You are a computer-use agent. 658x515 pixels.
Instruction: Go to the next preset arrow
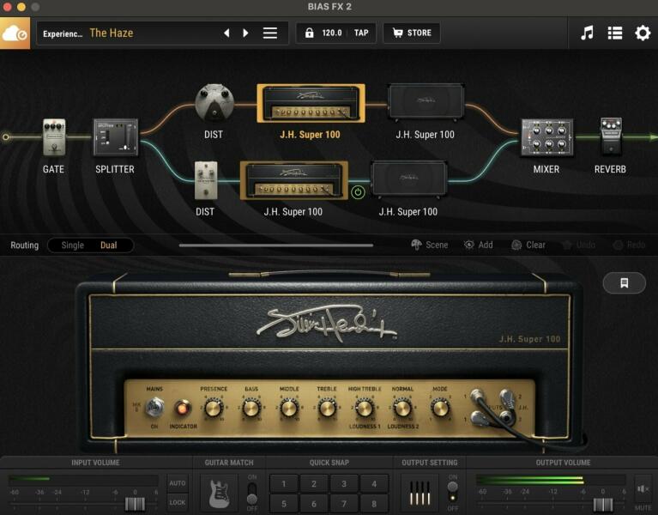pos(246,33)
